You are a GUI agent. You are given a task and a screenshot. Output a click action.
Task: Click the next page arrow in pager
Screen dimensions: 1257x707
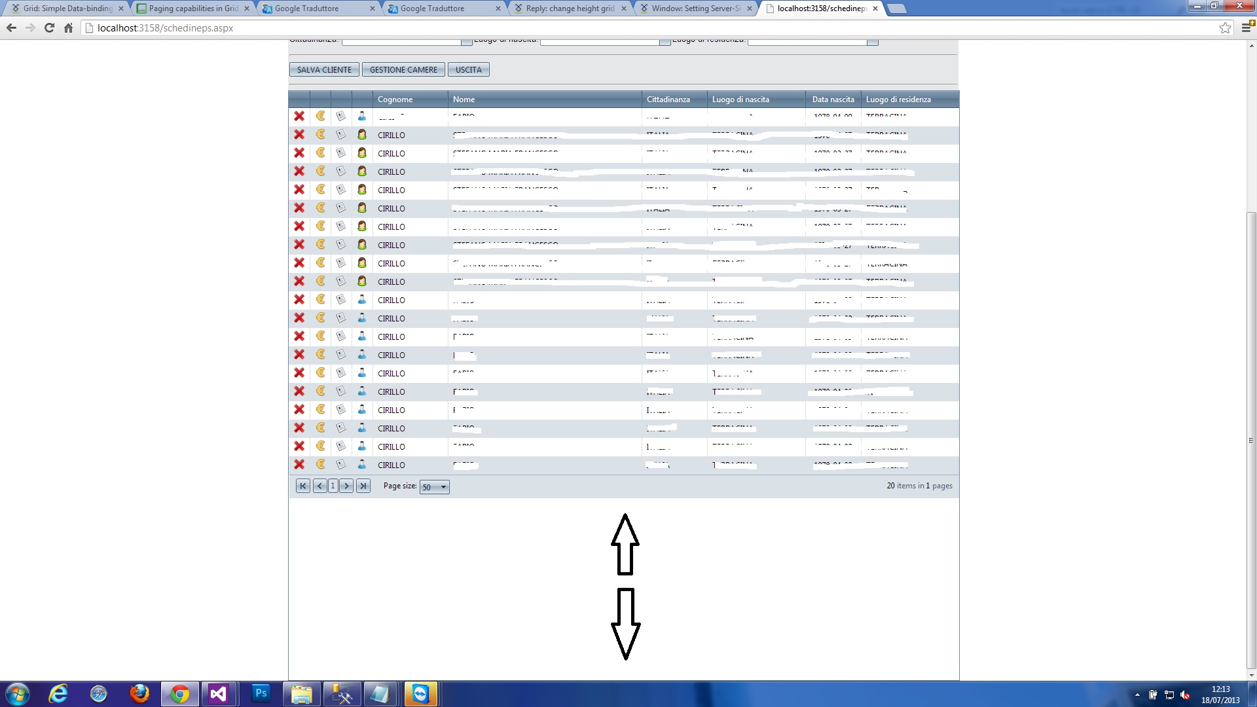pyautogui.click(x=347, y=486)
